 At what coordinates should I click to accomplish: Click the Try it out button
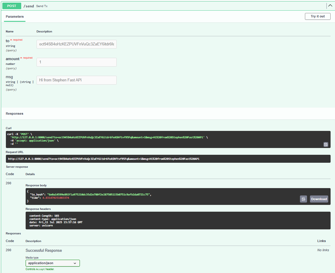click(x=318, y=16)
